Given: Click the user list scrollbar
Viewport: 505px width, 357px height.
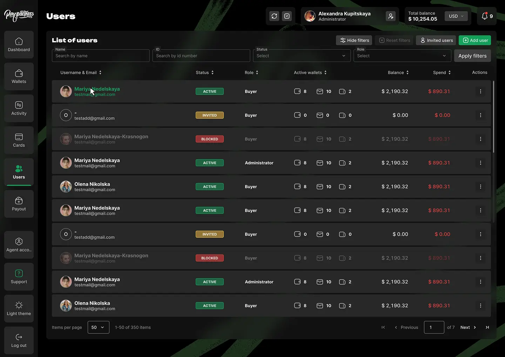Looking at the screenshot, I should pos(493,117).
